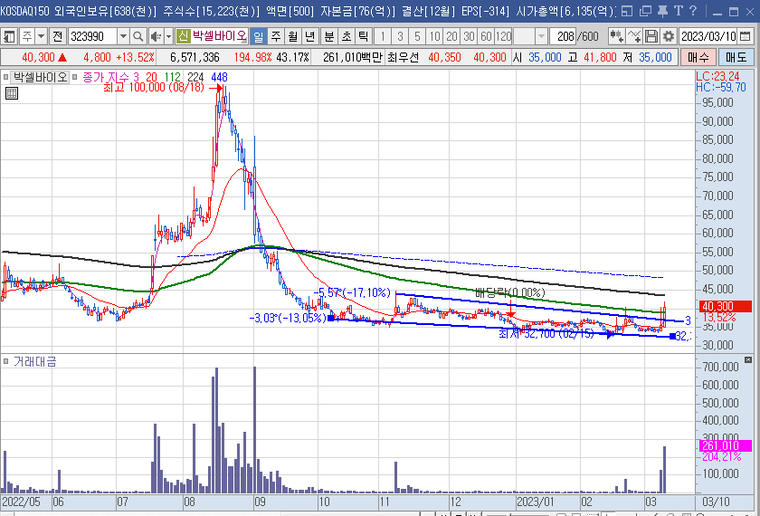The width and height of the screenshot is (760, 516).
Task: Click the data table grid icon on chart
Action: (x=12, y=93)
